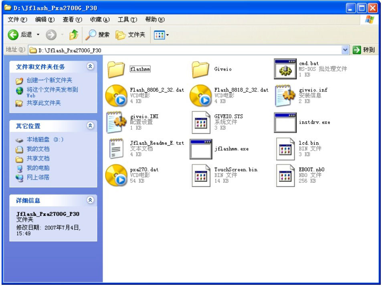Viewport: 382px width, 286px height.
Task: Click the GIVEIO.SYS file name text
Action: (228, 116)
